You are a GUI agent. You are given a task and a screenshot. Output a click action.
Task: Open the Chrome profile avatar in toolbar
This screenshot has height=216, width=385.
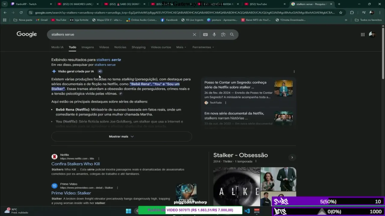point(371,13)
